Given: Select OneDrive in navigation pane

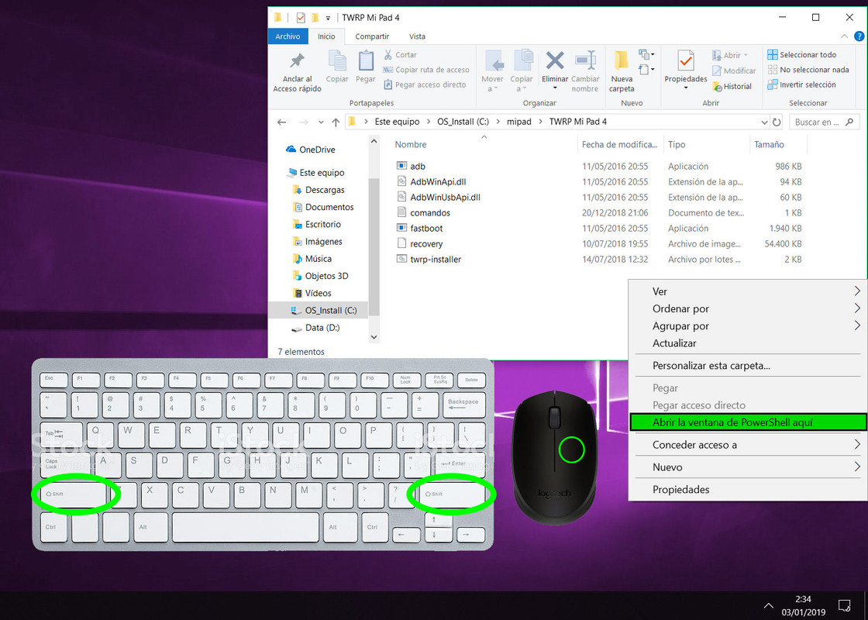Looking at the screenshot, I should click(310, 150).
